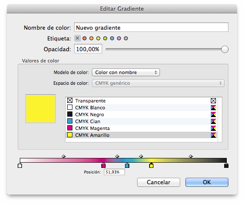Select the yellow gradient stop marker

(x=151, y=165)
